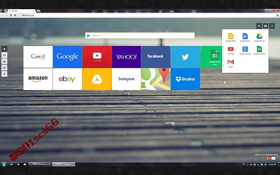Open the purple Yahoo tile
This screenshot has height=175, width=280.
coord(126,57)
